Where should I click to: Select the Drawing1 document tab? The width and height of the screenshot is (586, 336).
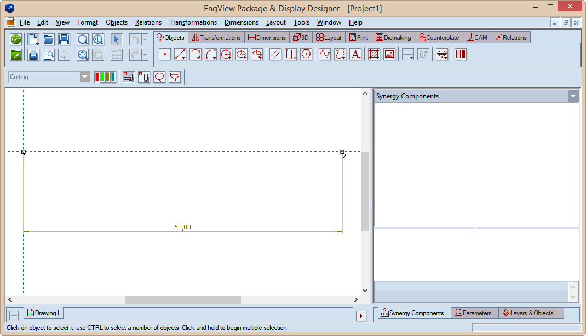pyautogui.click(x=43, y=313)
